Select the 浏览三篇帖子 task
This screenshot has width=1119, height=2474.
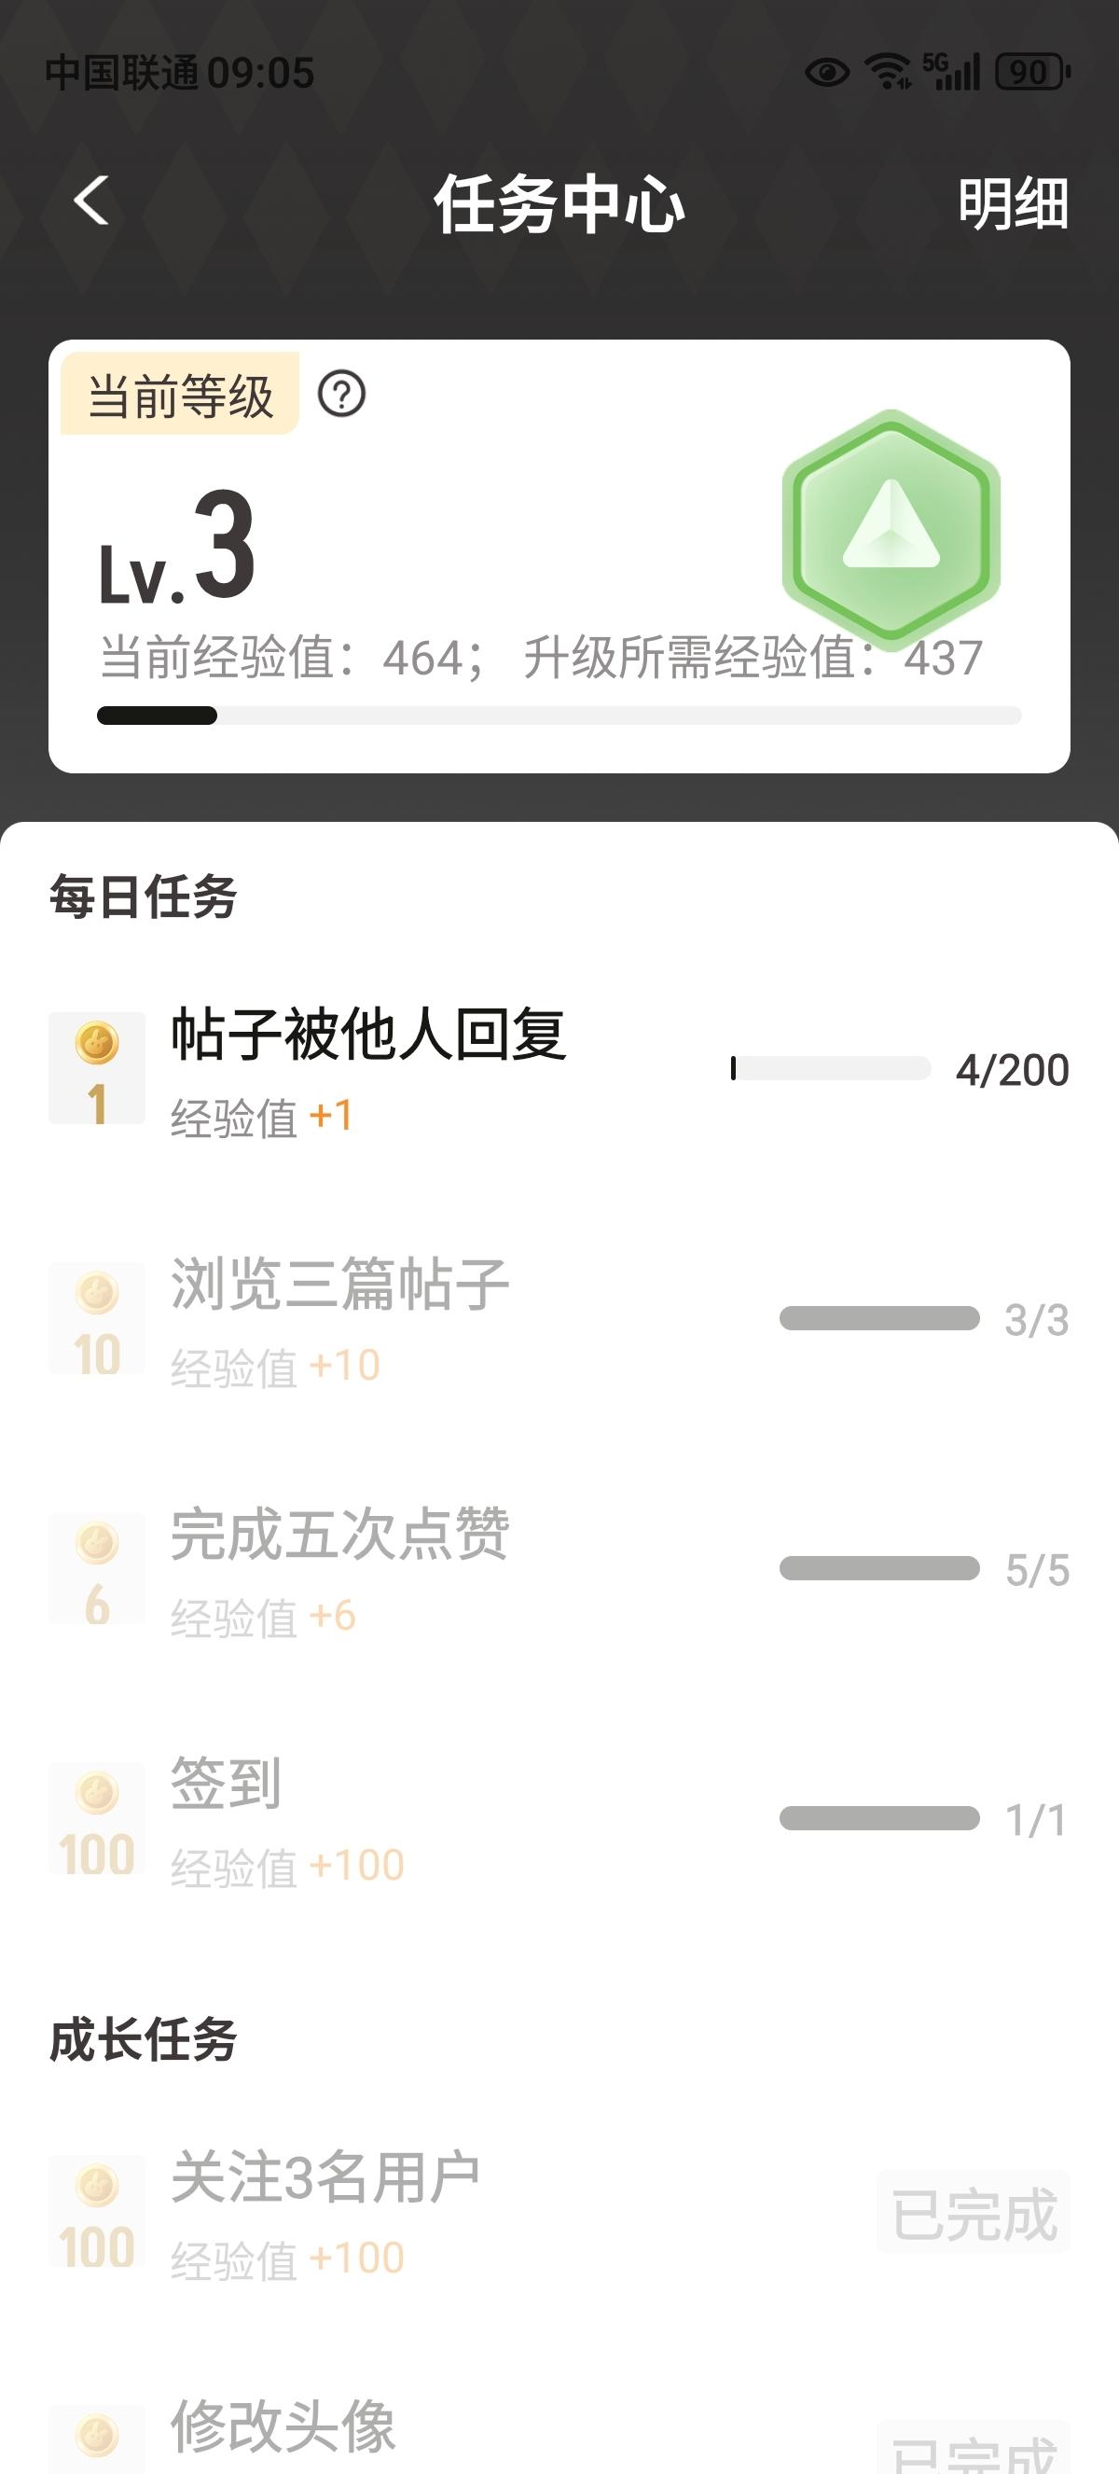339,1285
